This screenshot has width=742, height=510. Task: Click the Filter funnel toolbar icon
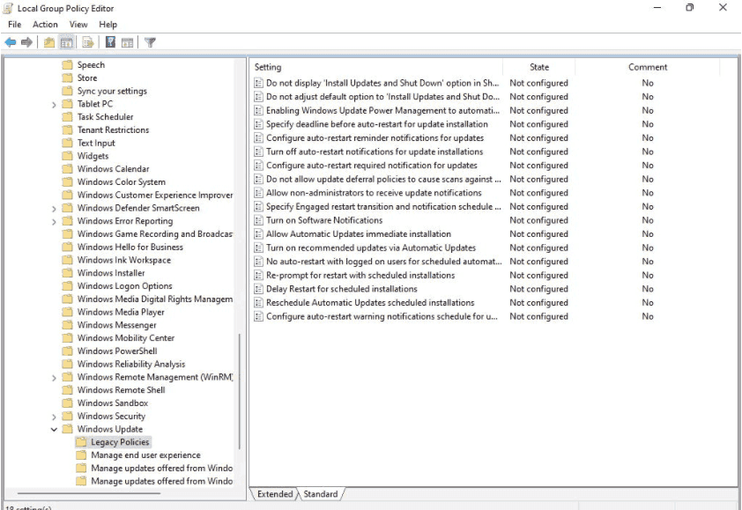(x=150, y=42)
